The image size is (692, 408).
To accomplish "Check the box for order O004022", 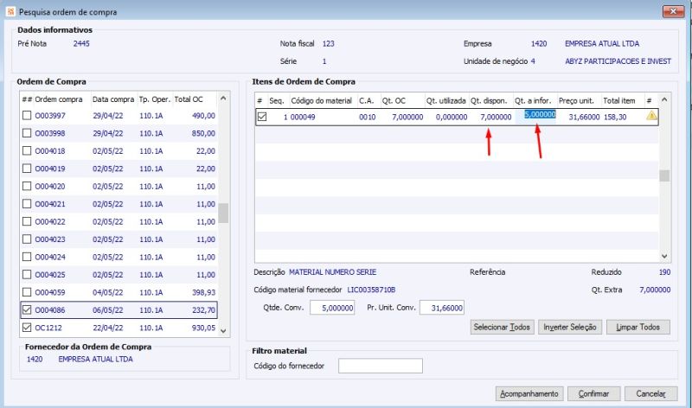I will (x=27, y=221).
